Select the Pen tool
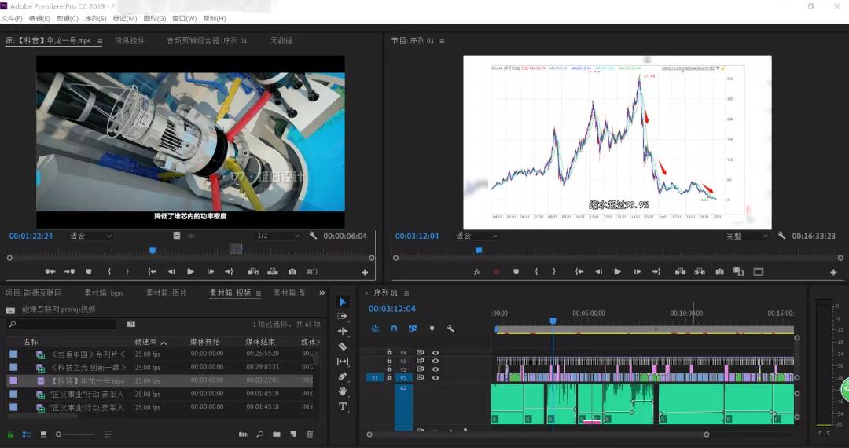Image resolution: width=849 pixels, height=448 pixels. tap(343, 376)
